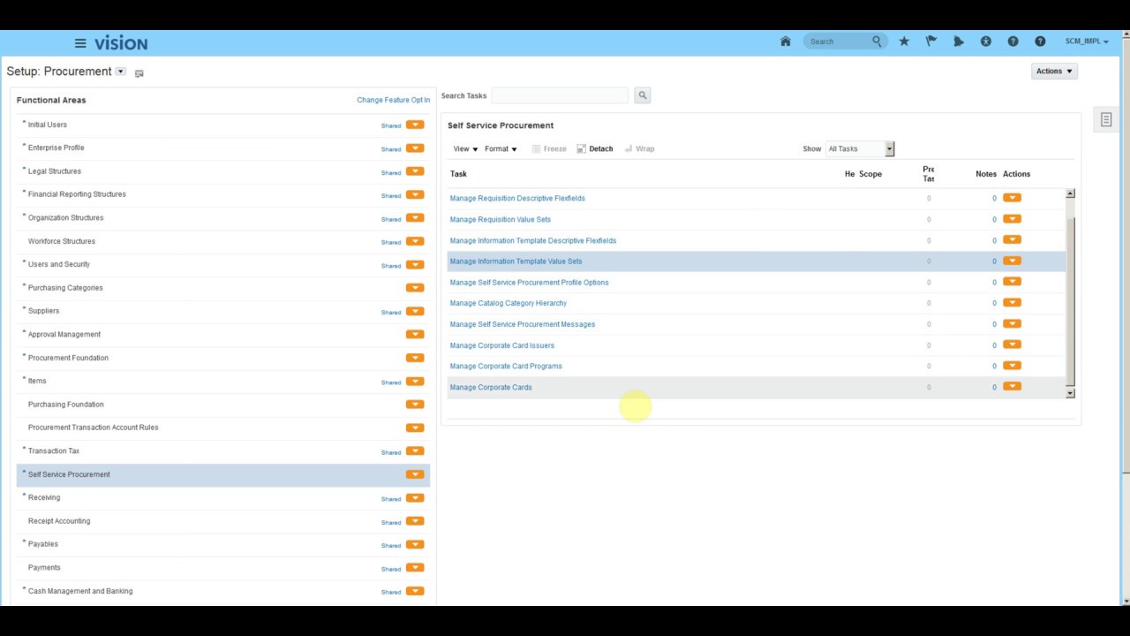Open Manage Self Service Procurement Messages task
The width and height of the screenshot is (1130, 636).
(x=523, y=324)
